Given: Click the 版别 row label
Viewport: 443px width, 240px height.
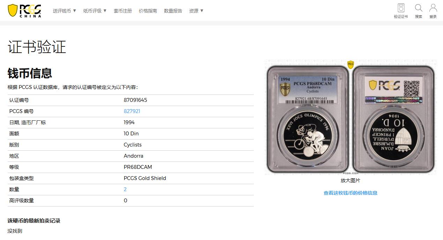Looking at the screenshot, I should (x=14, y=145).
